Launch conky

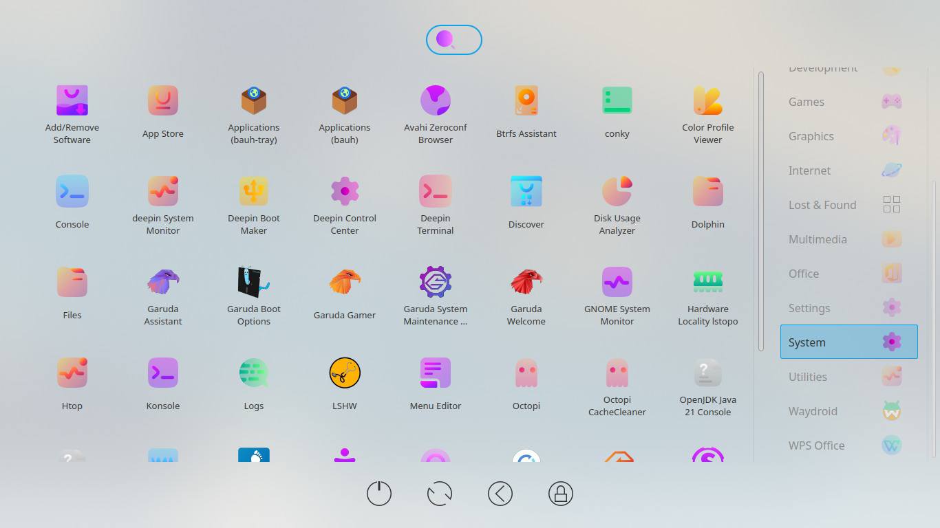click(x=617, y=113)
